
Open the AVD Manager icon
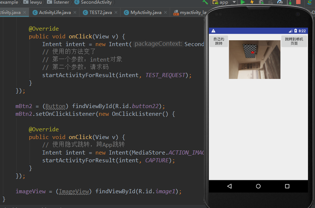click(310, 2)
